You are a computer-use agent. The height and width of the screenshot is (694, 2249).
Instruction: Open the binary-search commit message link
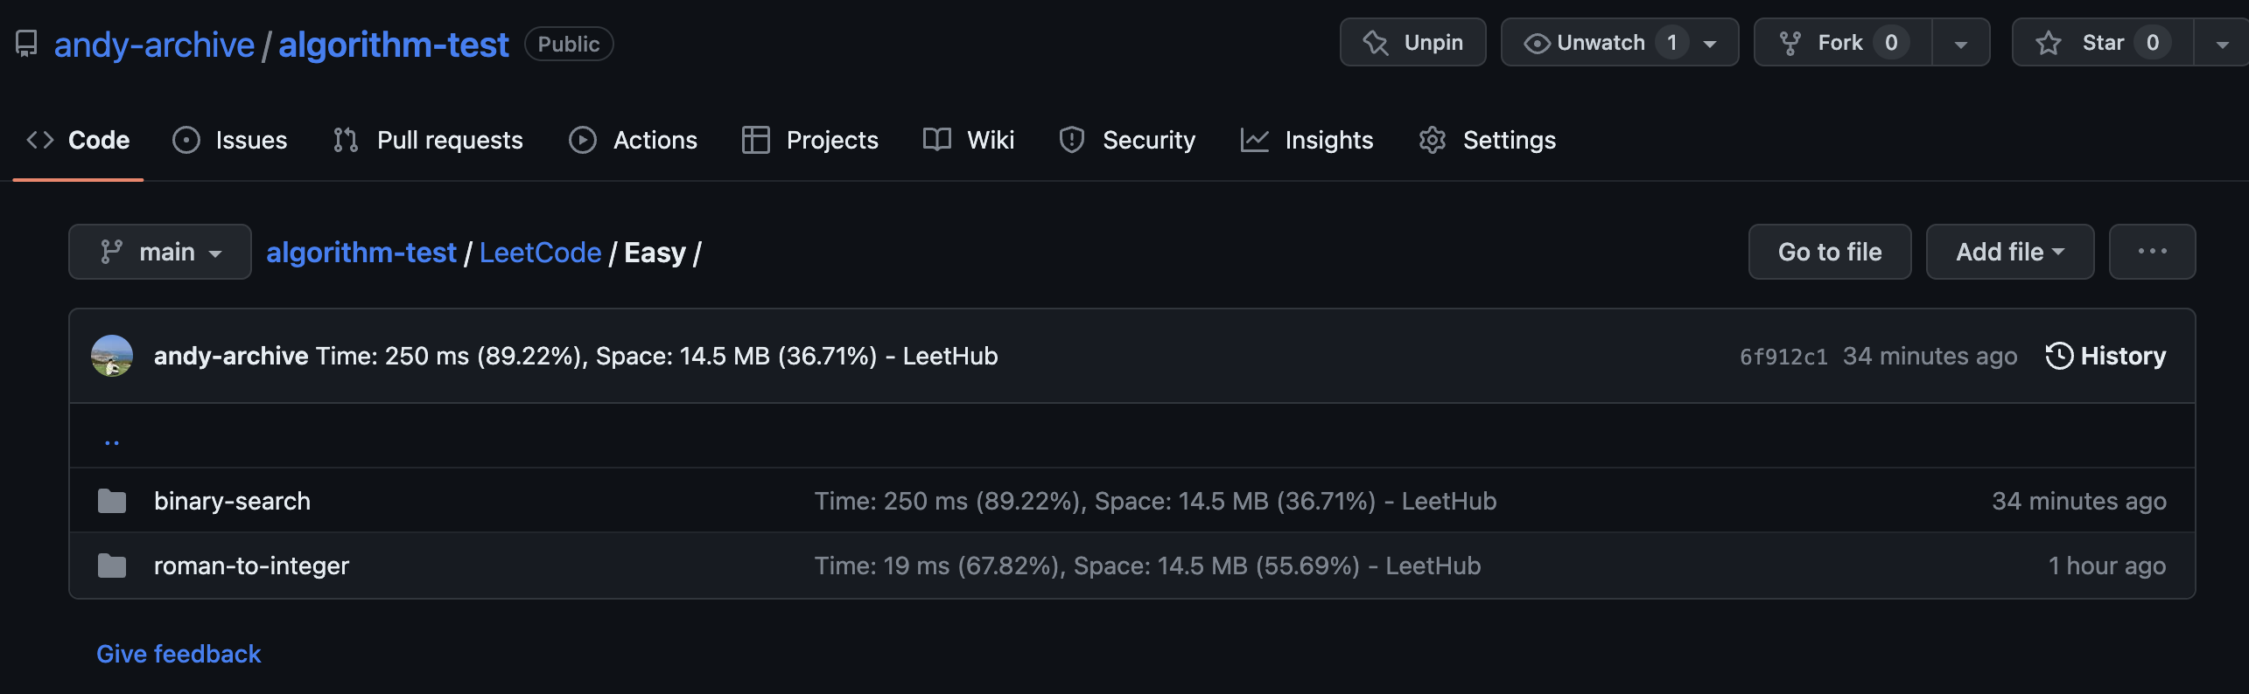click(x=1155, y=501)
